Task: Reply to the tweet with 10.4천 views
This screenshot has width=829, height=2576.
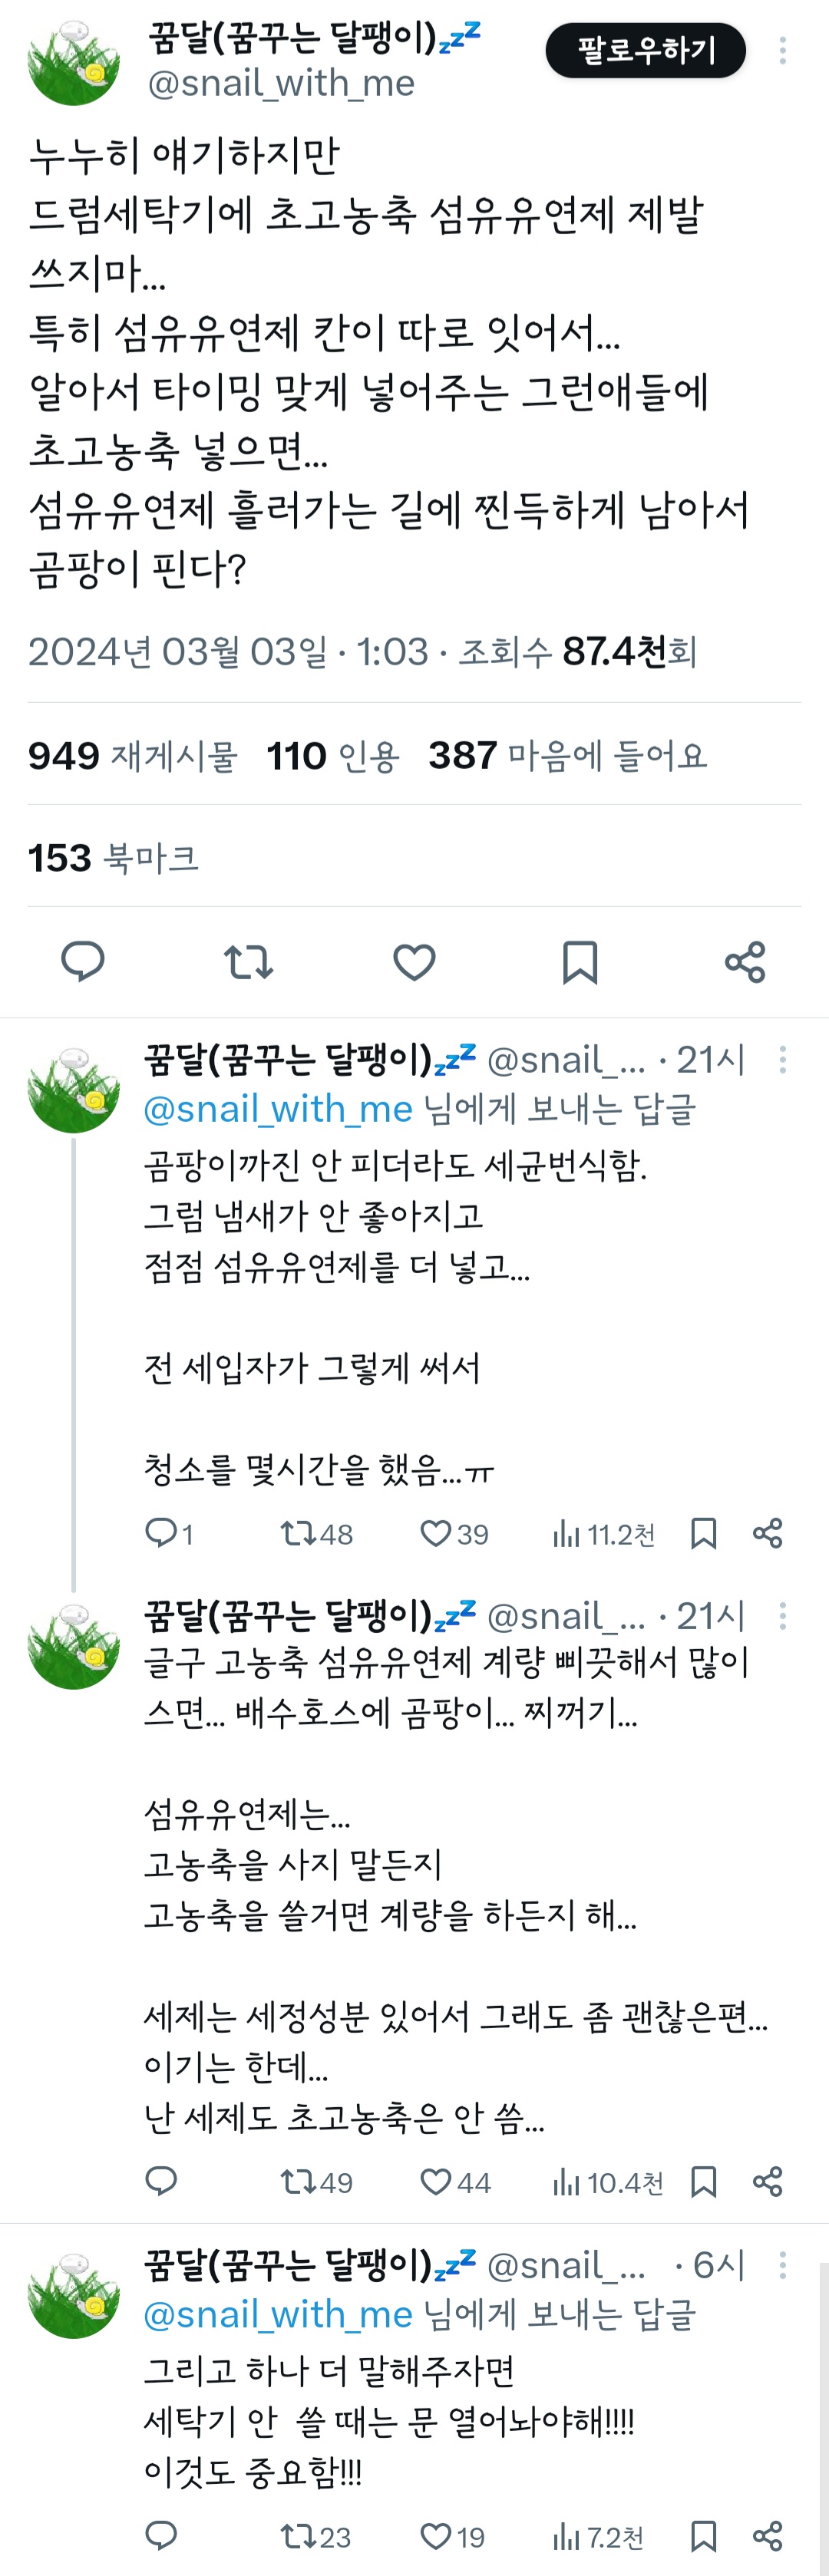Action: 161,2181
